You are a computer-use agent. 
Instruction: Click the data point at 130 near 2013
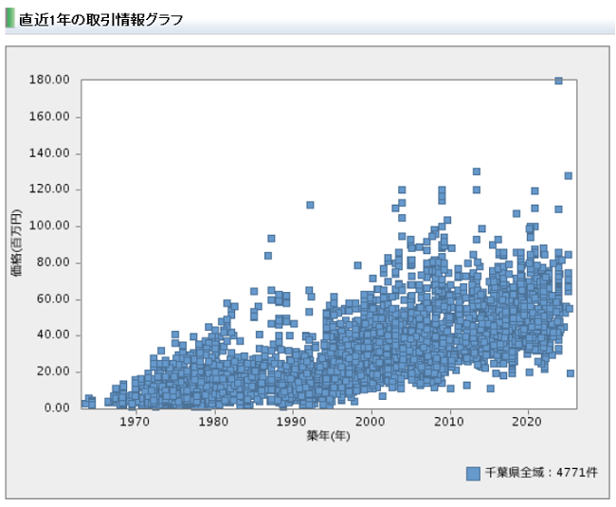477,172
